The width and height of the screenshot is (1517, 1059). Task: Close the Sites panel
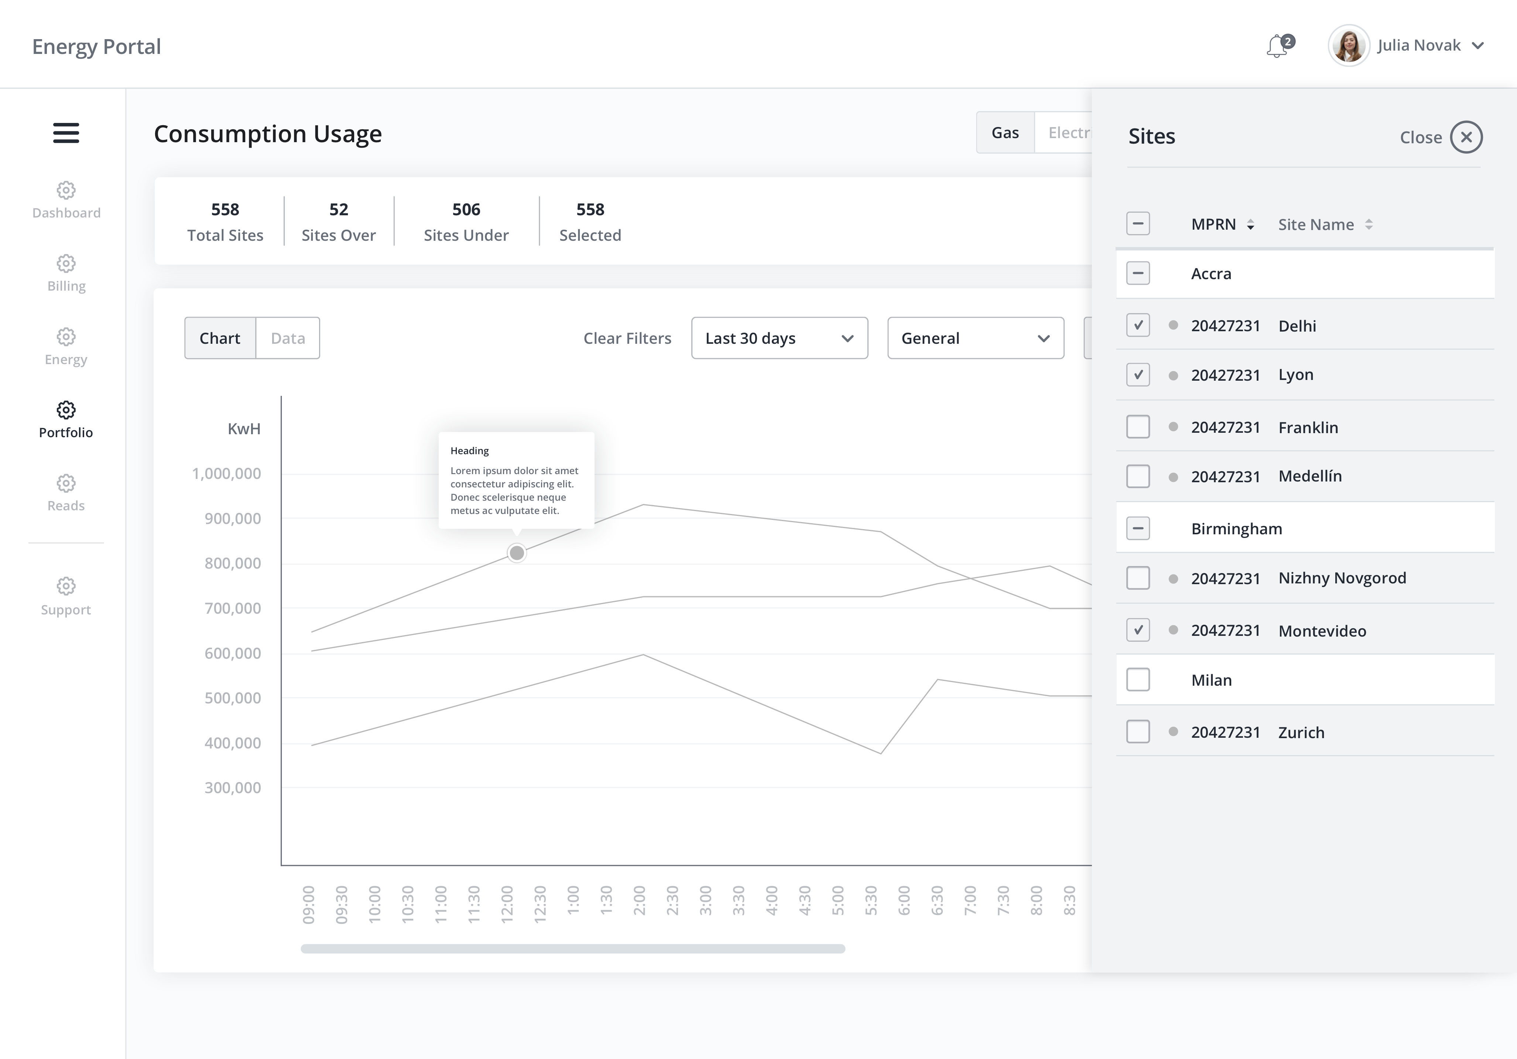click(1466, 137)
